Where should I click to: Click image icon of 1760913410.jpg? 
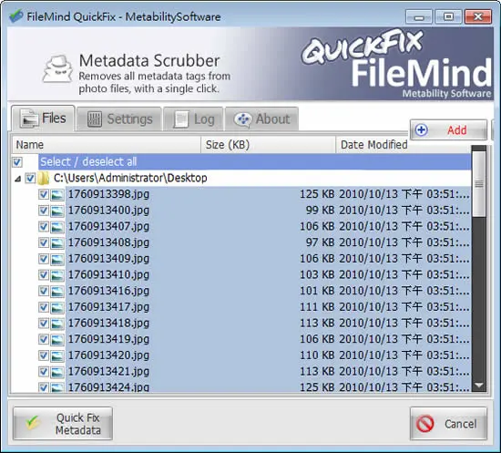(57, 275)
